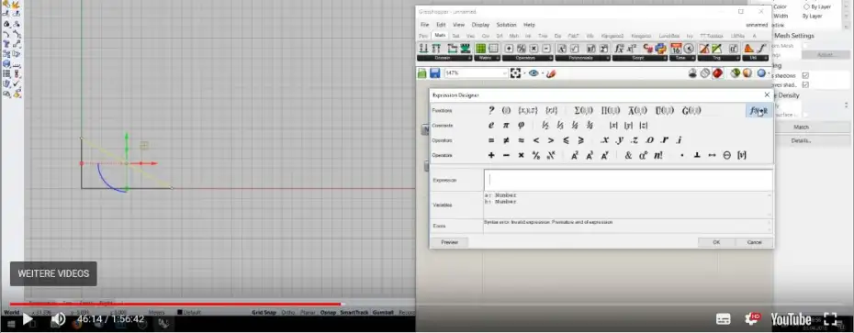Screen dimensions: 854x333
Task: Click the sketch marker tool icon
Action: (x=551, y=72)
